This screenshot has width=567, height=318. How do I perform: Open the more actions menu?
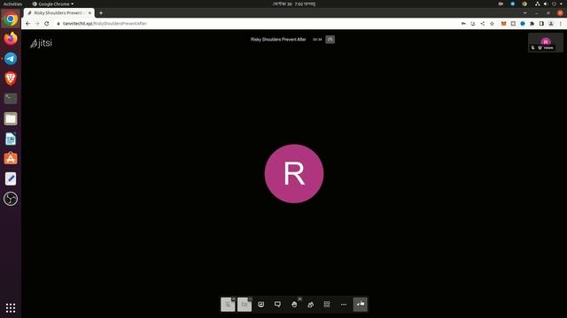pyautogui.click(x=344, y=305)
